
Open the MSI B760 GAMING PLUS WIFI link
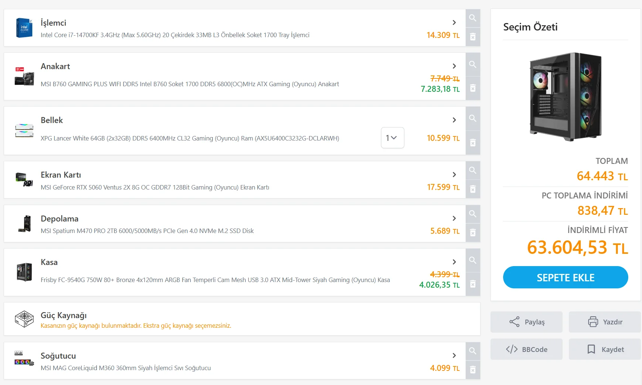(190, 84)
